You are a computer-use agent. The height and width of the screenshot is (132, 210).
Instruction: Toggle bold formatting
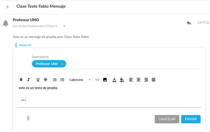coord(21,80)
